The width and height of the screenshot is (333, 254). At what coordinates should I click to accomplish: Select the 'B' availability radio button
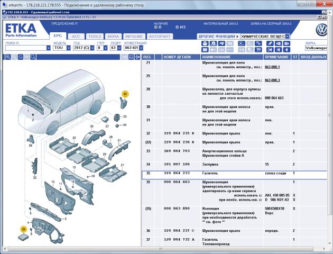156,27
